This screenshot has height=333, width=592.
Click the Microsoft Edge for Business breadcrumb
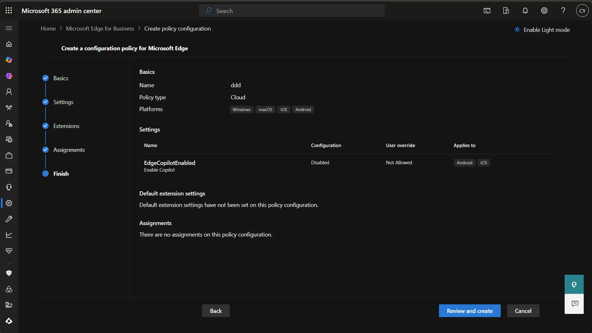(x=100, y=29)
